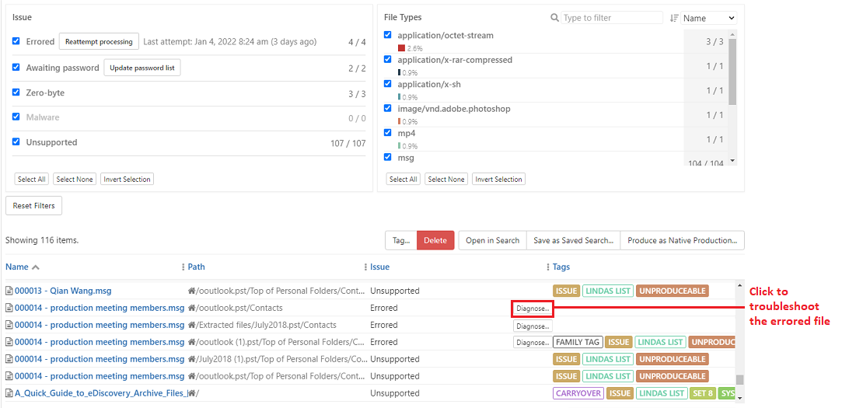This screenshot has height=408, width=842.
Task: Click file icon for 000013 - Qian Wang.msg
Action: 9,291
